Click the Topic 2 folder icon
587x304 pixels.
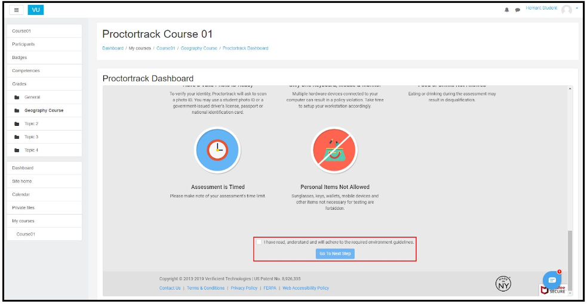[17, 124]
